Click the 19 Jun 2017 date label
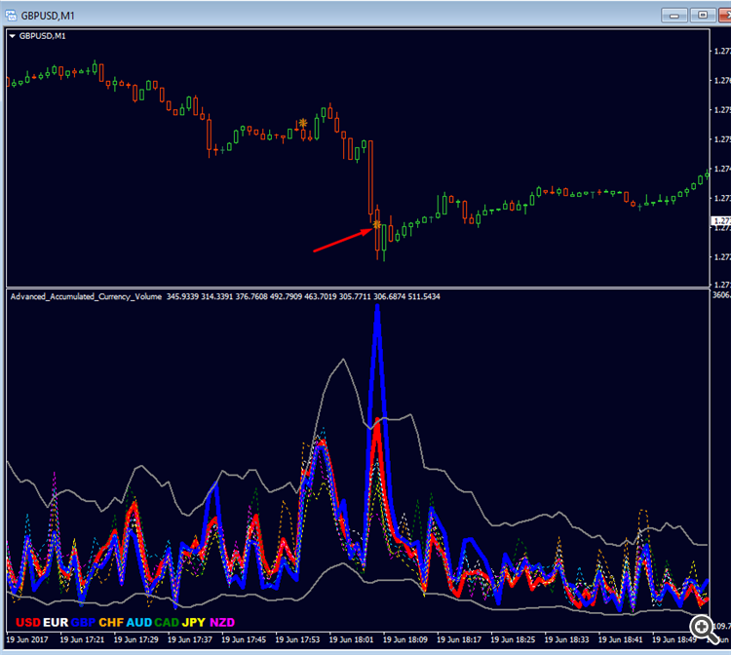 (x=27, y=639)
